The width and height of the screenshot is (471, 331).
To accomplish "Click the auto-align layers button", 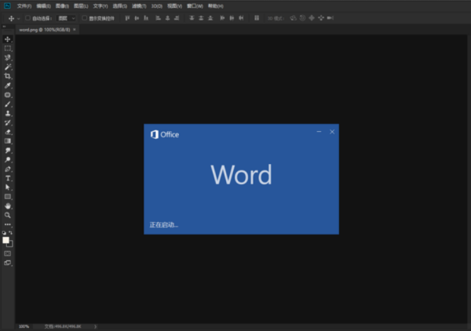I will click(257, 18).
